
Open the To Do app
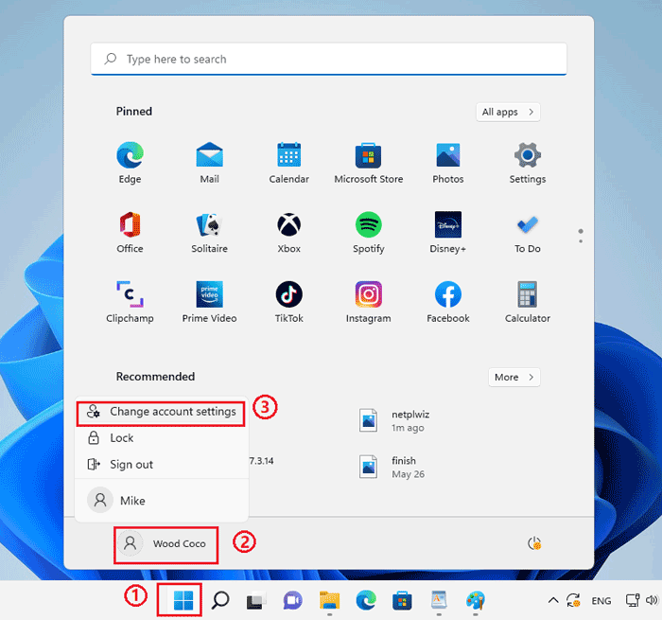(528, 233)
